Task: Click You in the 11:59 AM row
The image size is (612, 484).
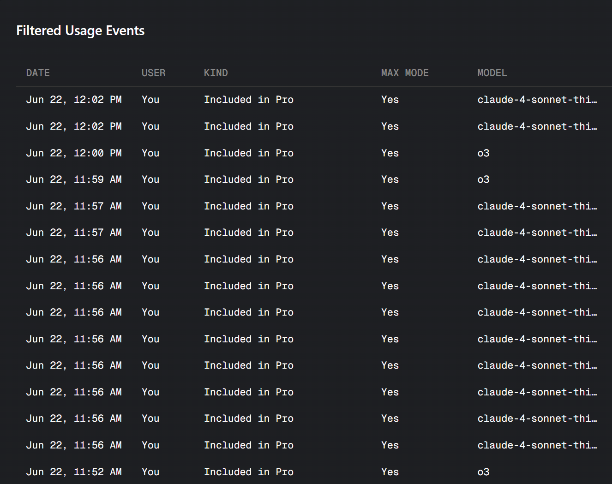Action: pos(150,179)
